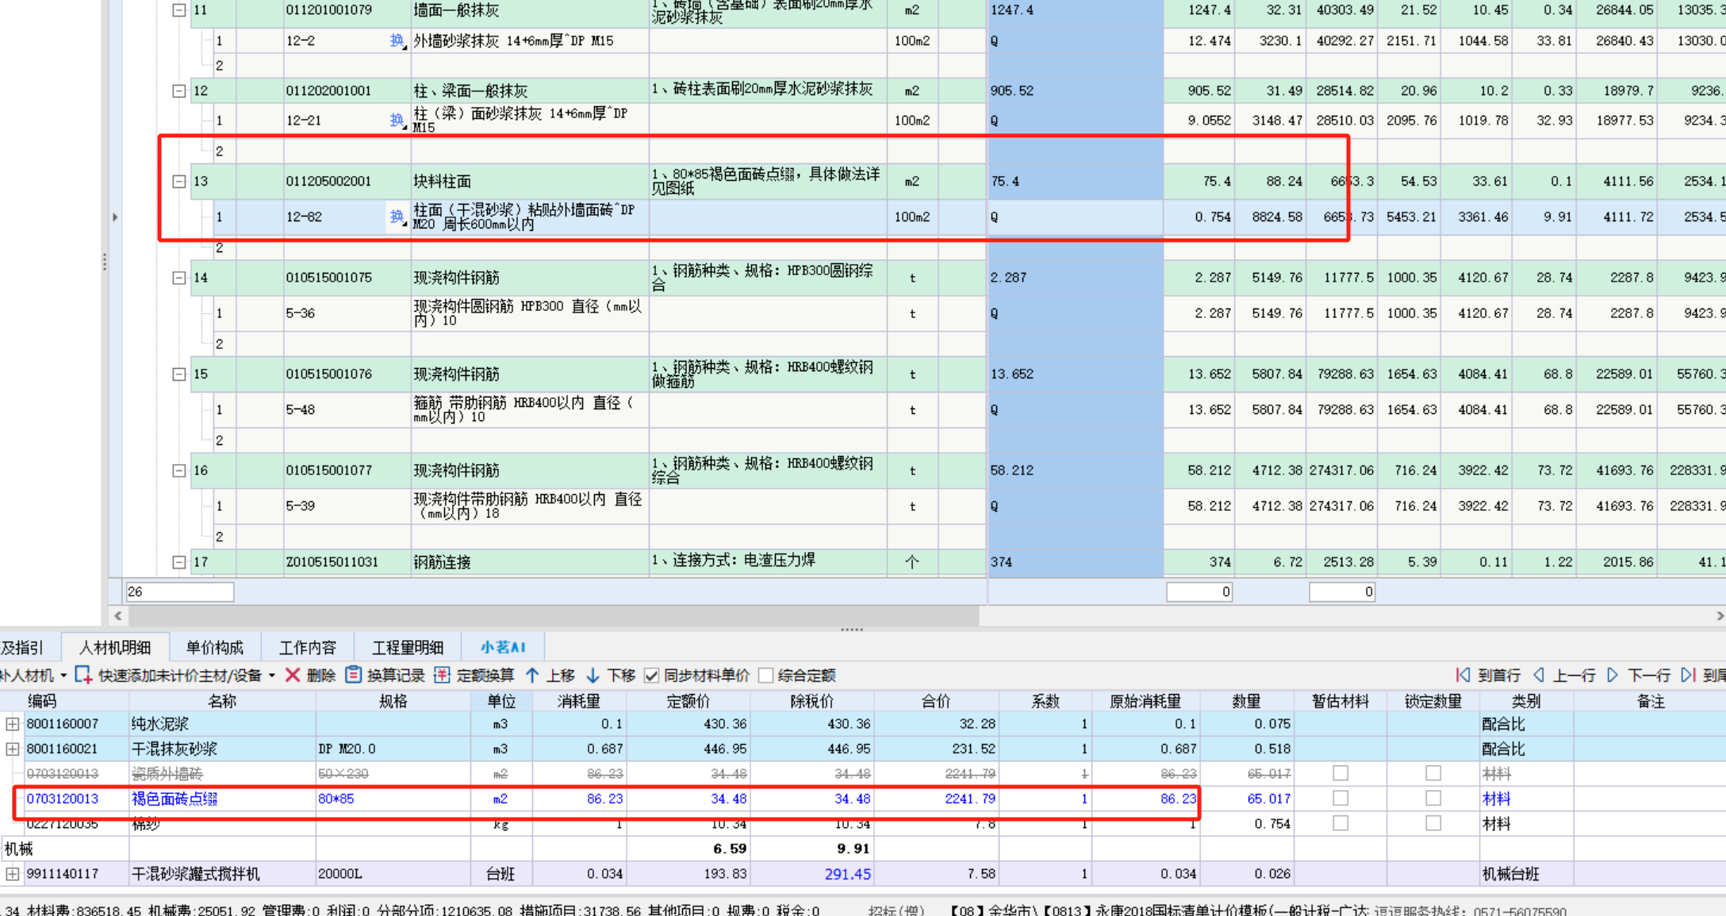1726x916 pixels.
Task: Expand 8001160007 纯水泥浆 row
Action: pyautogui.click(x=13, y=724)
